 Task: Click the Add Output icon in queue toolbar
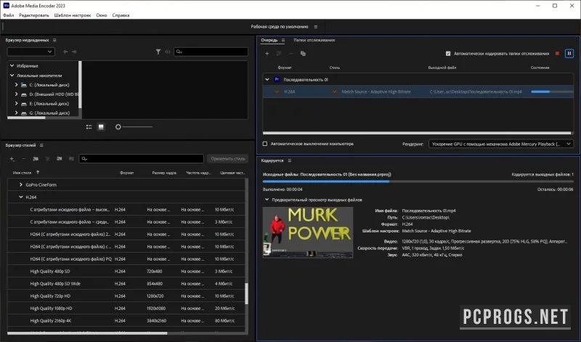[279, 54]
